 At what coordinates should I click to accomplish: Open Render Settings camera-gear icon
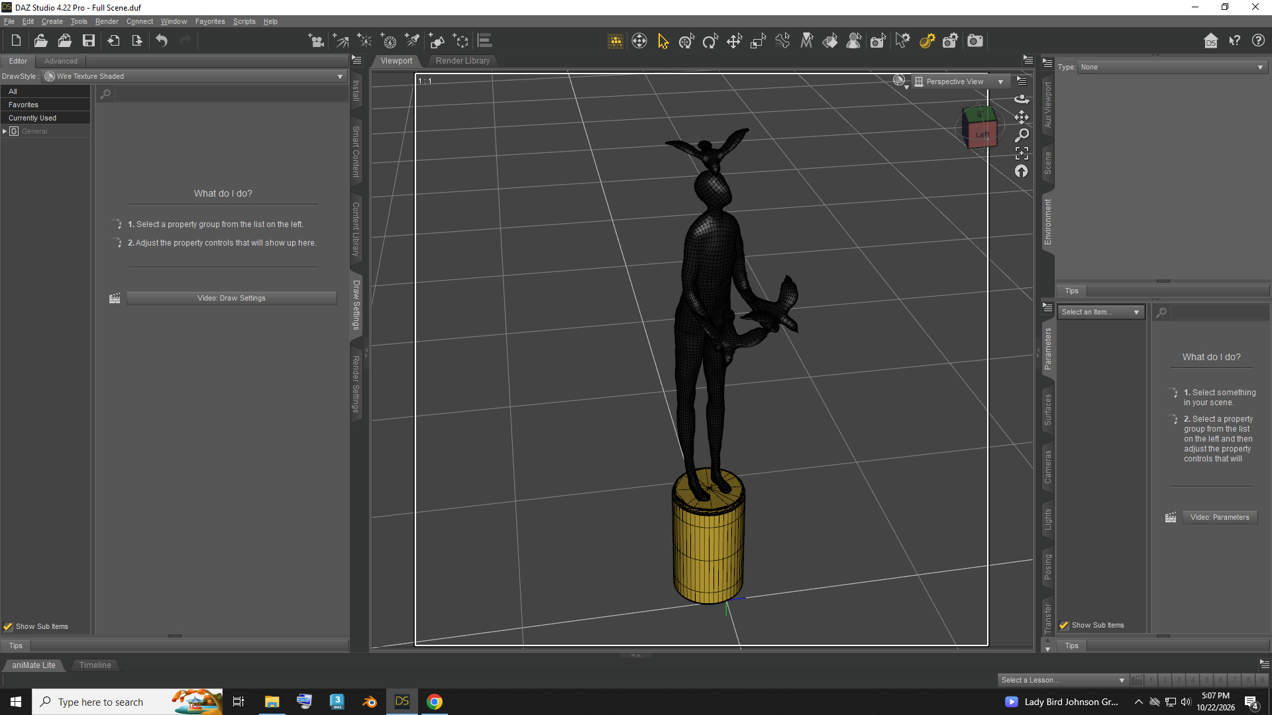tap(951, 41)
